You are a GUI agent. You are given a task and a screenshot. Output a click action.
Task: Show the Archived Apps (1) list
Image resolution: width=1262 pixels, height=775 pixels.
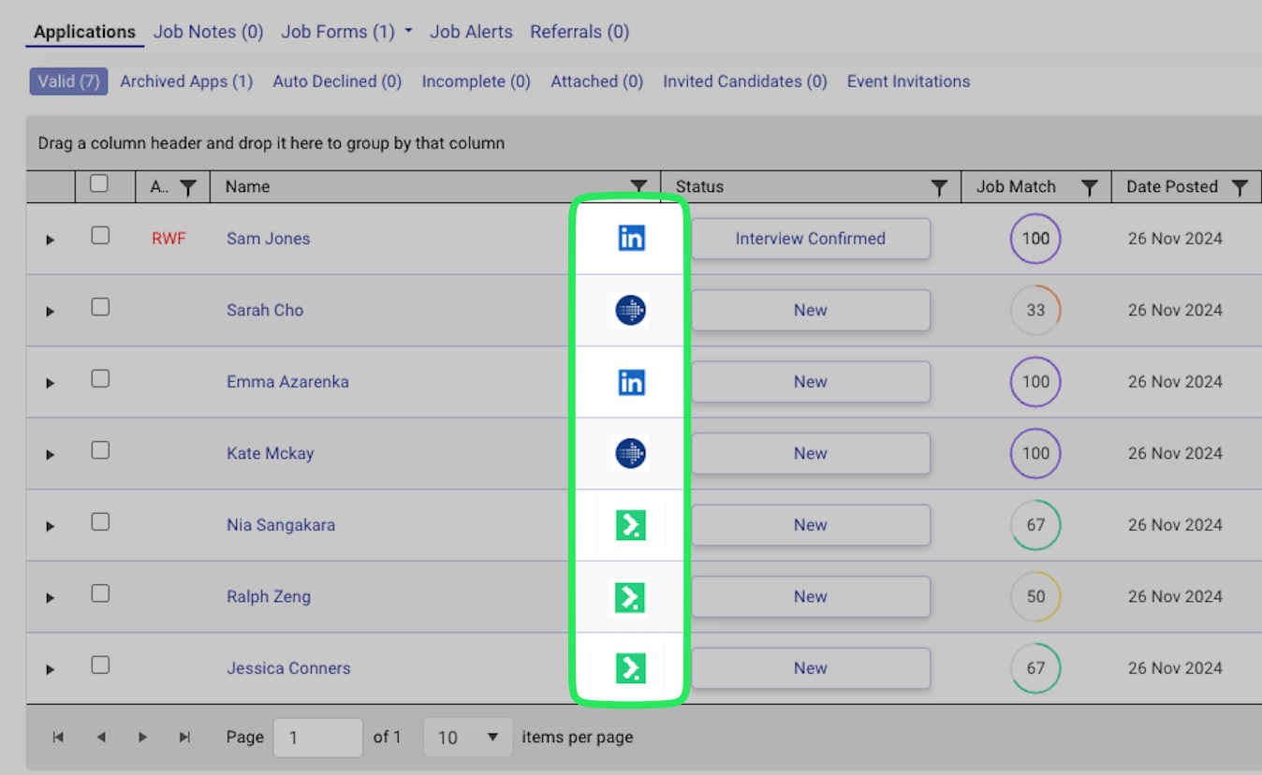[186, 81]
